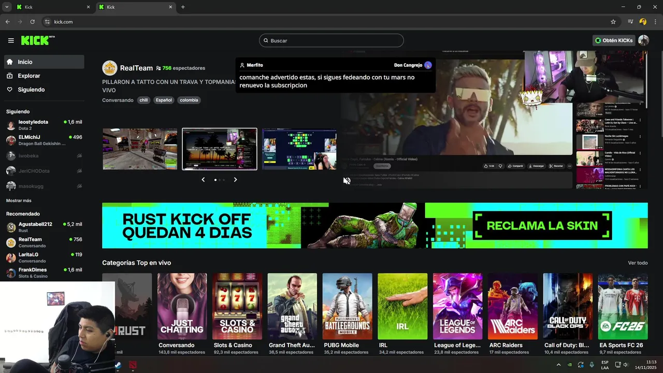Screen dimensions: 663x373
Task: Show previous featured streams with left arrow
Action: pos(203,180)
